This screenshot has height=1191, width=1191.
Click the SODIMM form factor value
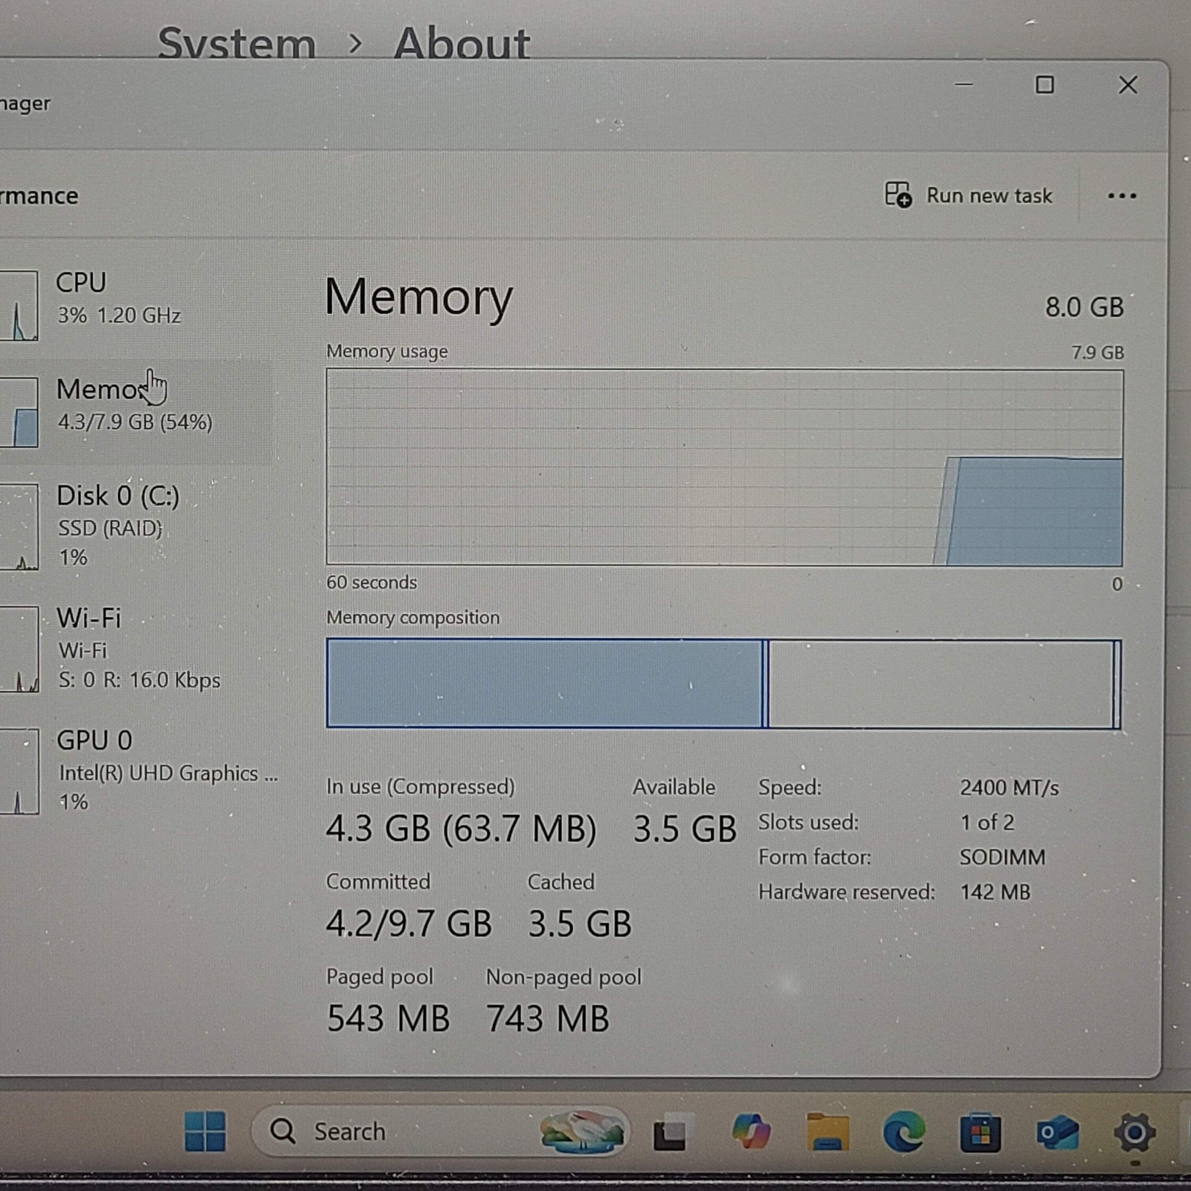click(x=1002, y=858)
